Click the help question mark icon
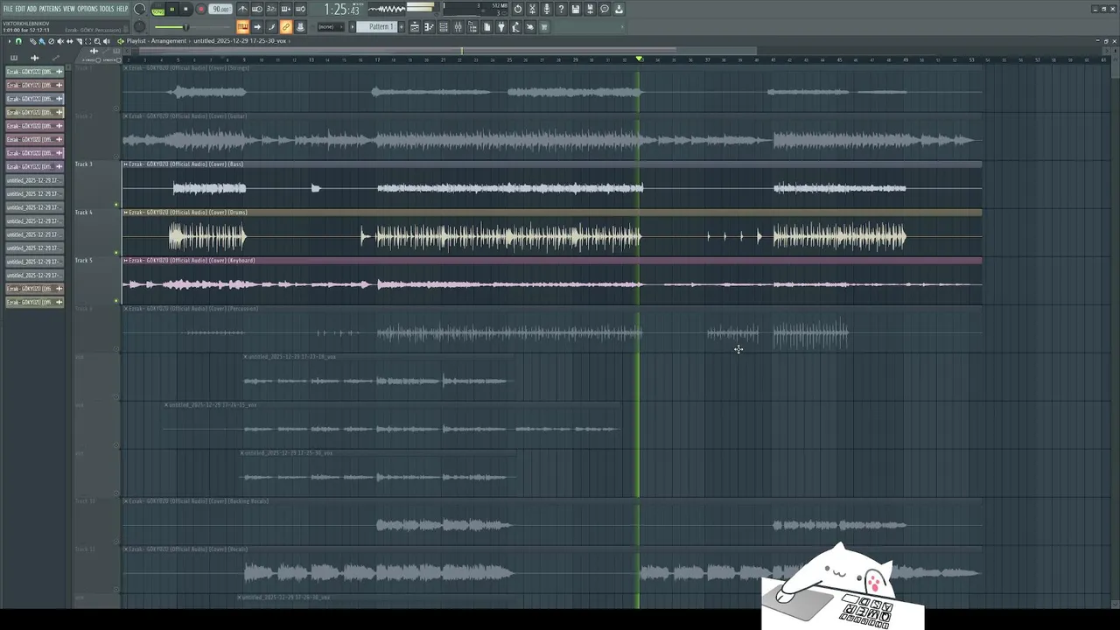Screen dimensions: 1120x630 [560, 10]
